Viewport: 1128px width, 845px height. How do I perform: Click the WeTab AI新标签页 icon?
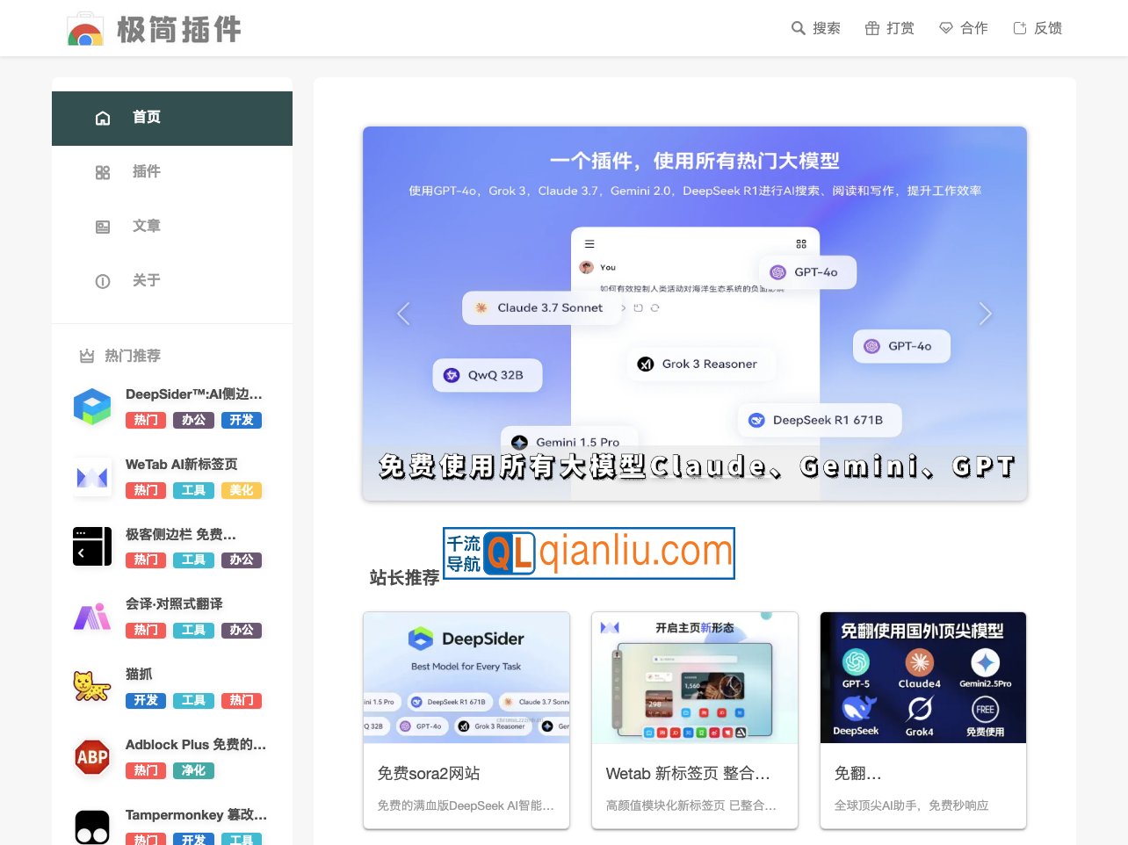[92, 477]
